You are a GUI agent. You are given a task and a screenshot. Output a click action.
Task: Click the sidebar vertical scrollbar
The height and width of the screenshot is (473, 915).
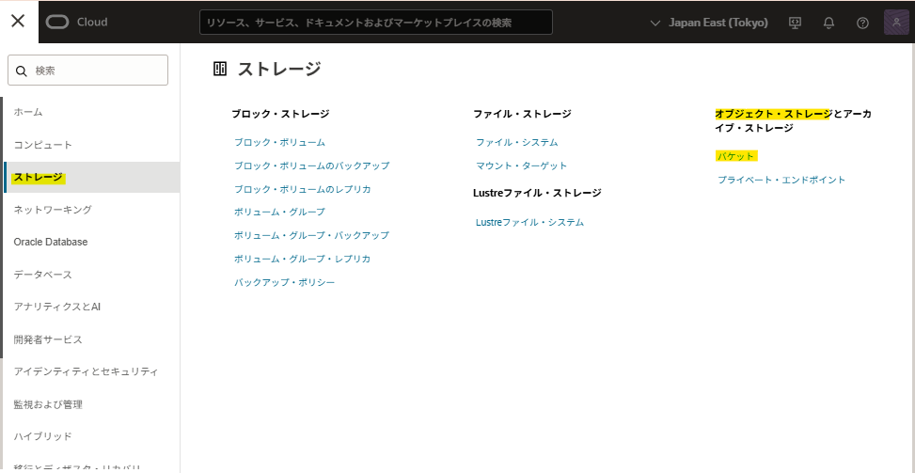pos(2,228)
